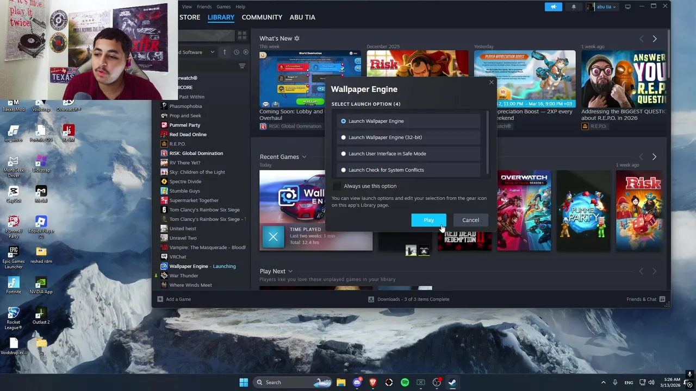Open the Games menu in Steam
The height and width of the screenshot is (391, 696).
tap(223, 7)
